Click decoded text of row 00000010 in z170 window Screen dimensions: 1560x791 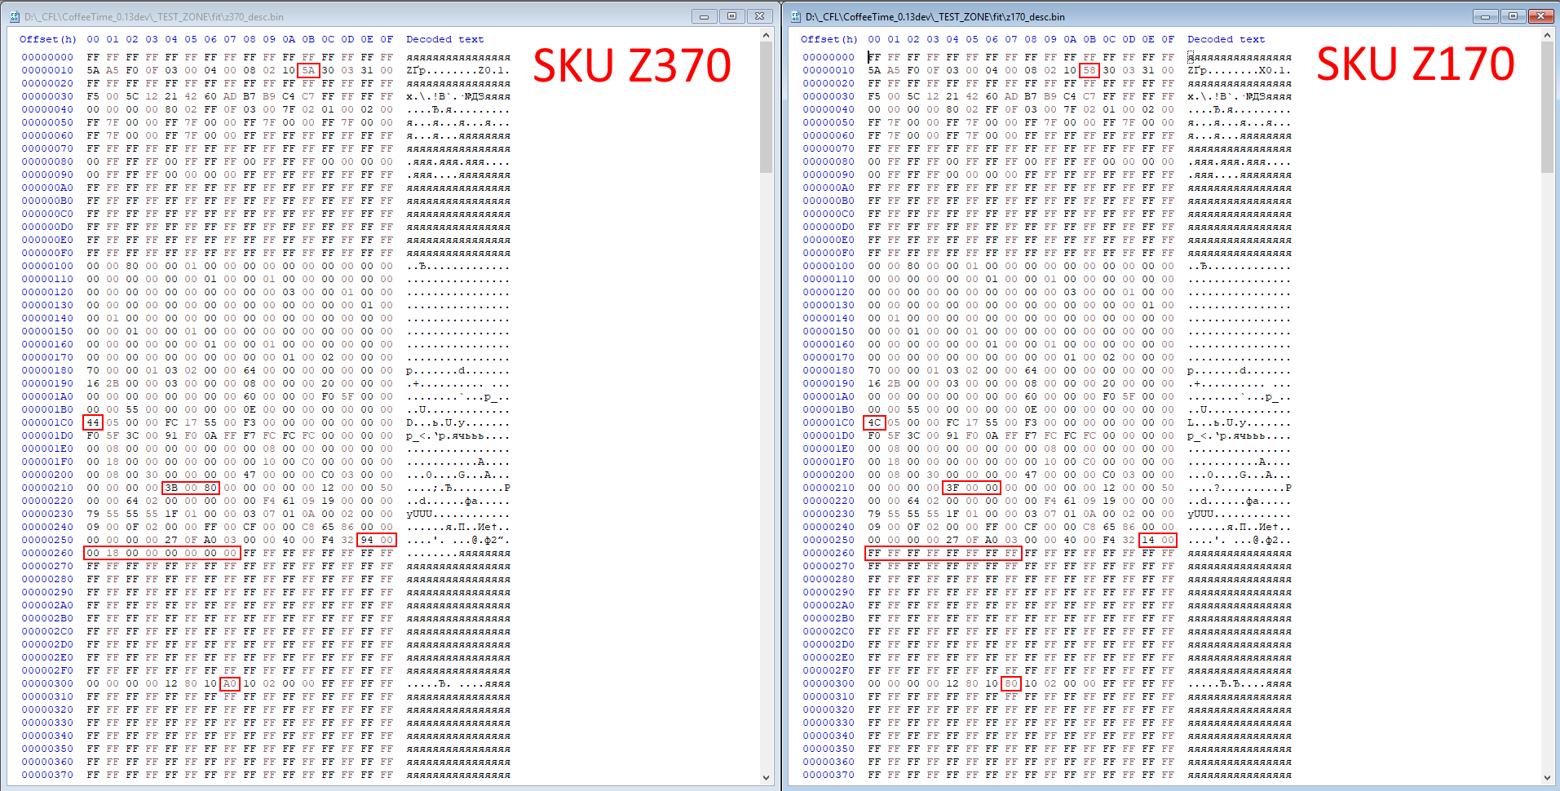1240,70
